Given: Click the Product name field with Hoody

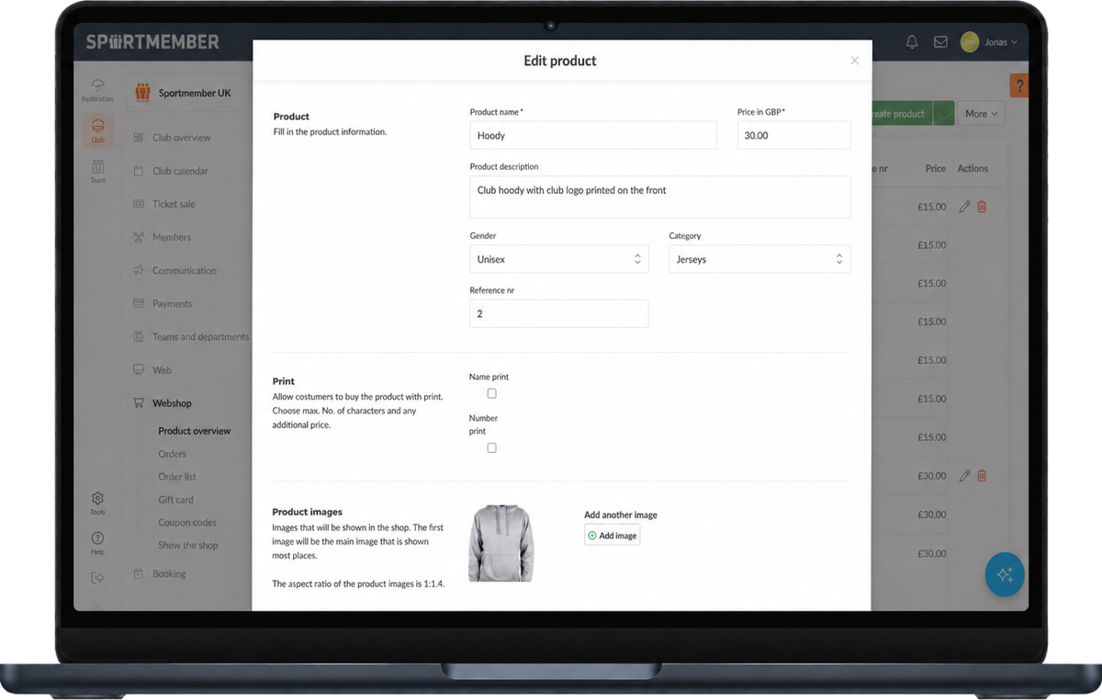Looking at the screenshot, I should (x=592, y=135).
